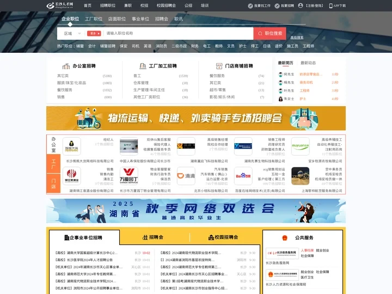392x294 pixels.
Task: Switch to 工厂职位 search tab
Action: (x=94, y=19)
